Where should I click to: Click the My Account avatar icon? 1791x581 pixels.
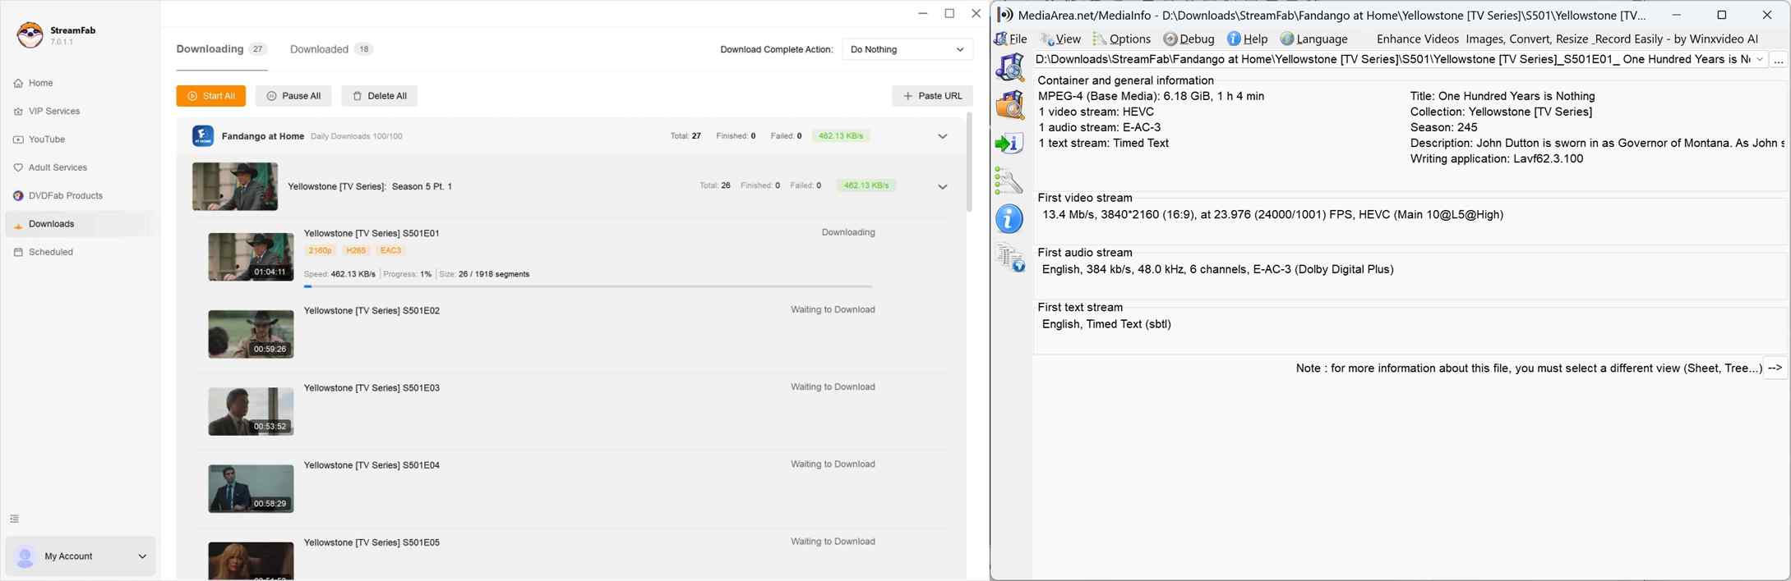pos(25,556)
